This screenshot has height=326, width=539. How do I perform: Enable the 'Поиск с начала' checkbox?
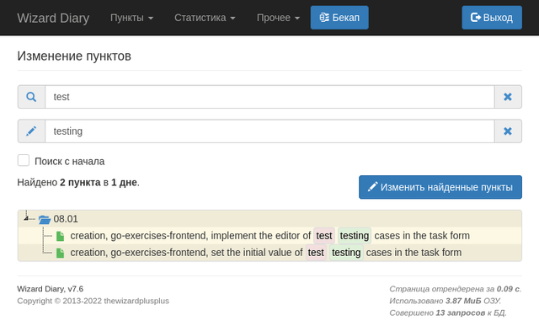coord(24,160)
